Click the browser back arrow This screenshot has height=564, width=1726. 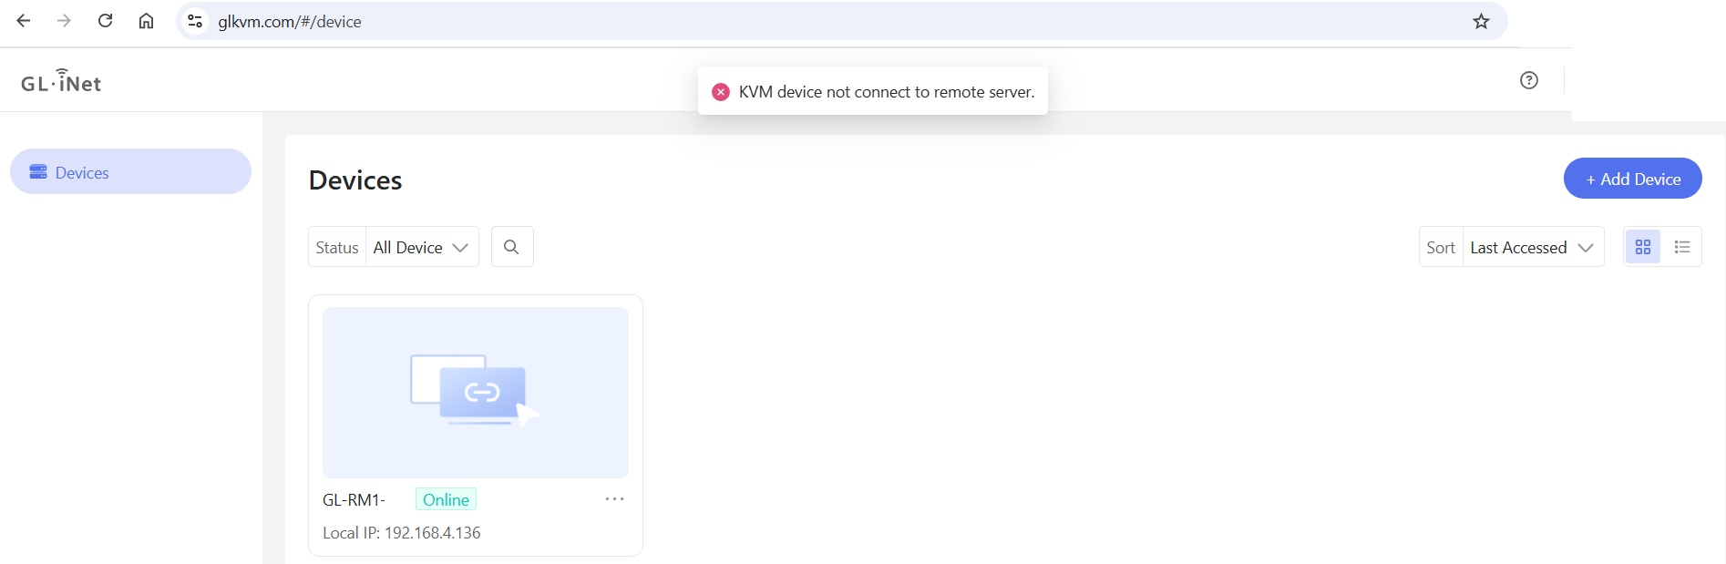[x=24, y=21]
